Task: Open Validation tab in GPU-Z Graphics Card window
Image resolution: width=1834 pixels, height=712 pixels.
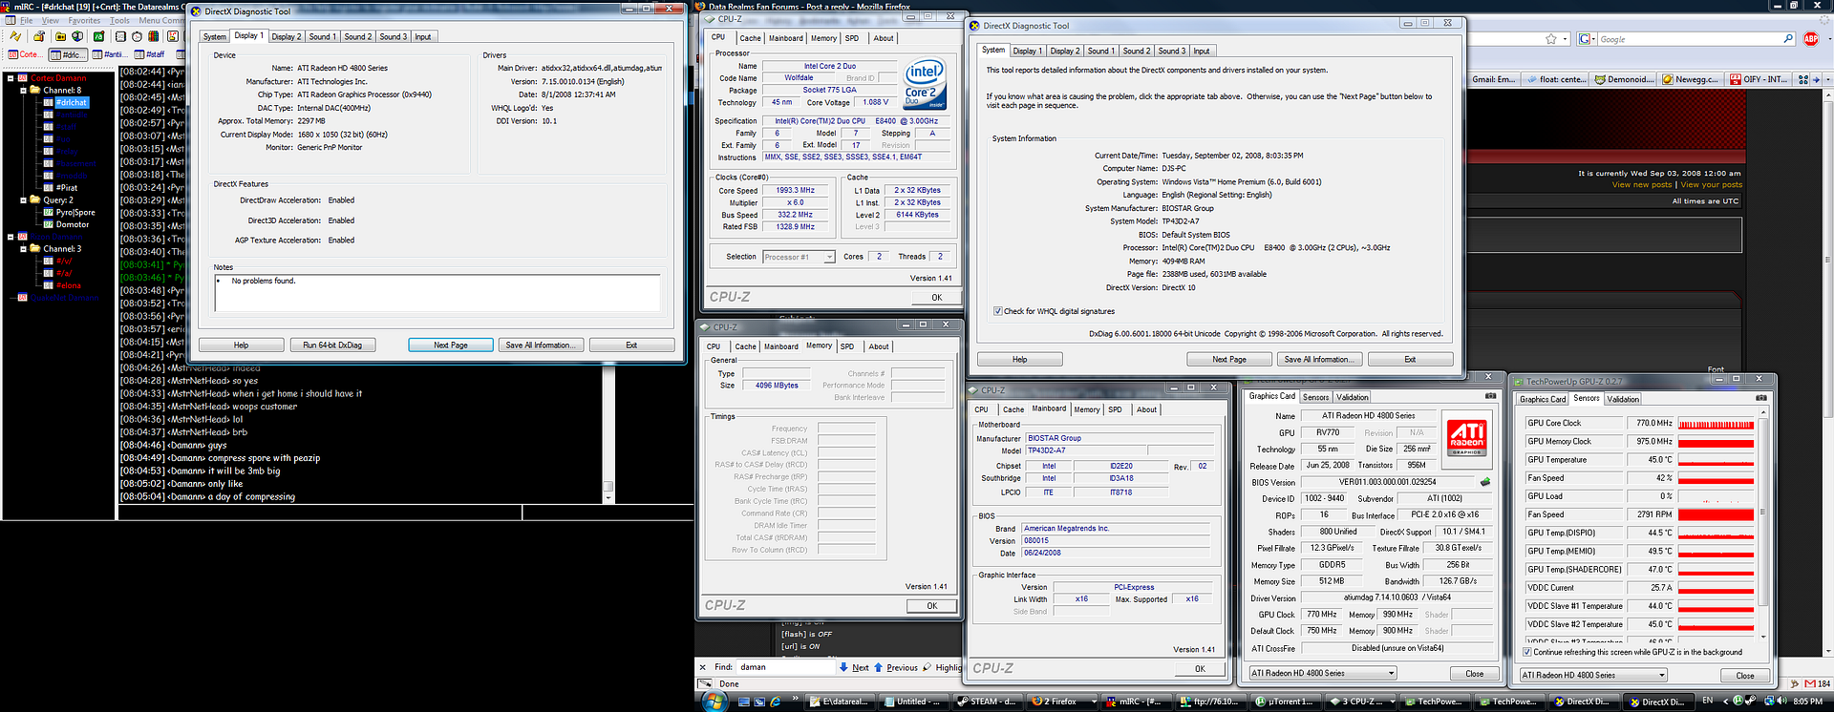Action: pyautogui.click(x=1352, y=397)
